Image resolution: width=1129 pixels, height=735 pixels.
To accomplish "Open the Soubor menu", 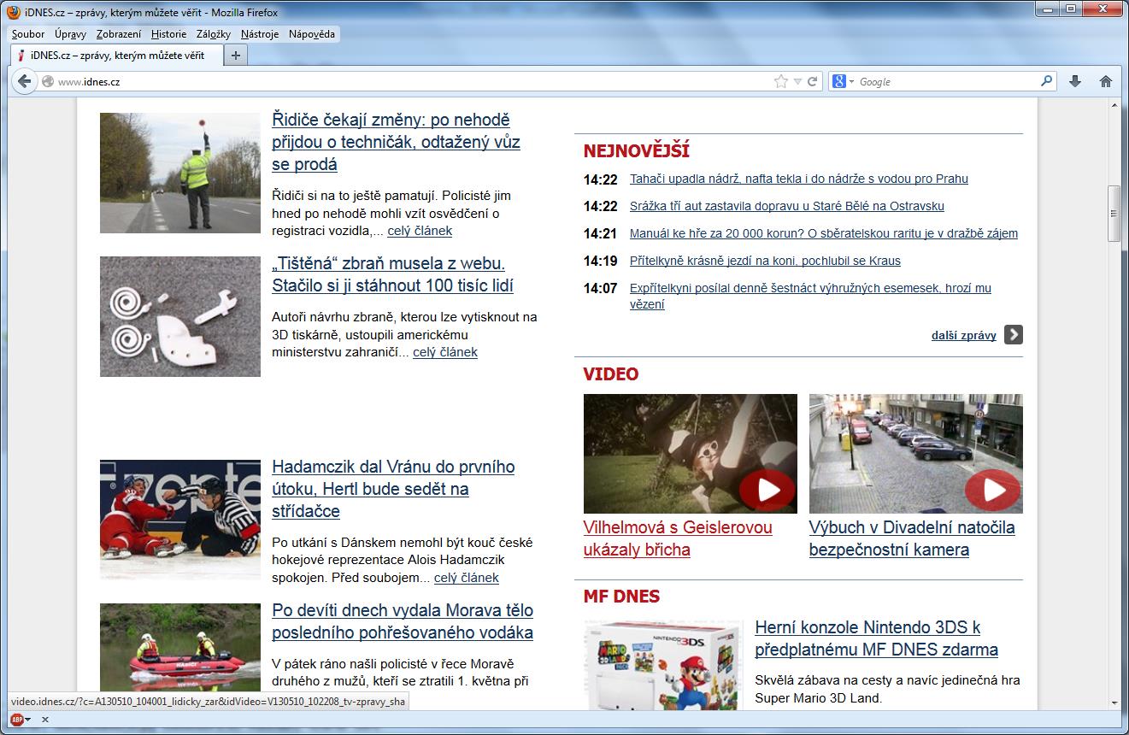I will click(x=28, y=34).
